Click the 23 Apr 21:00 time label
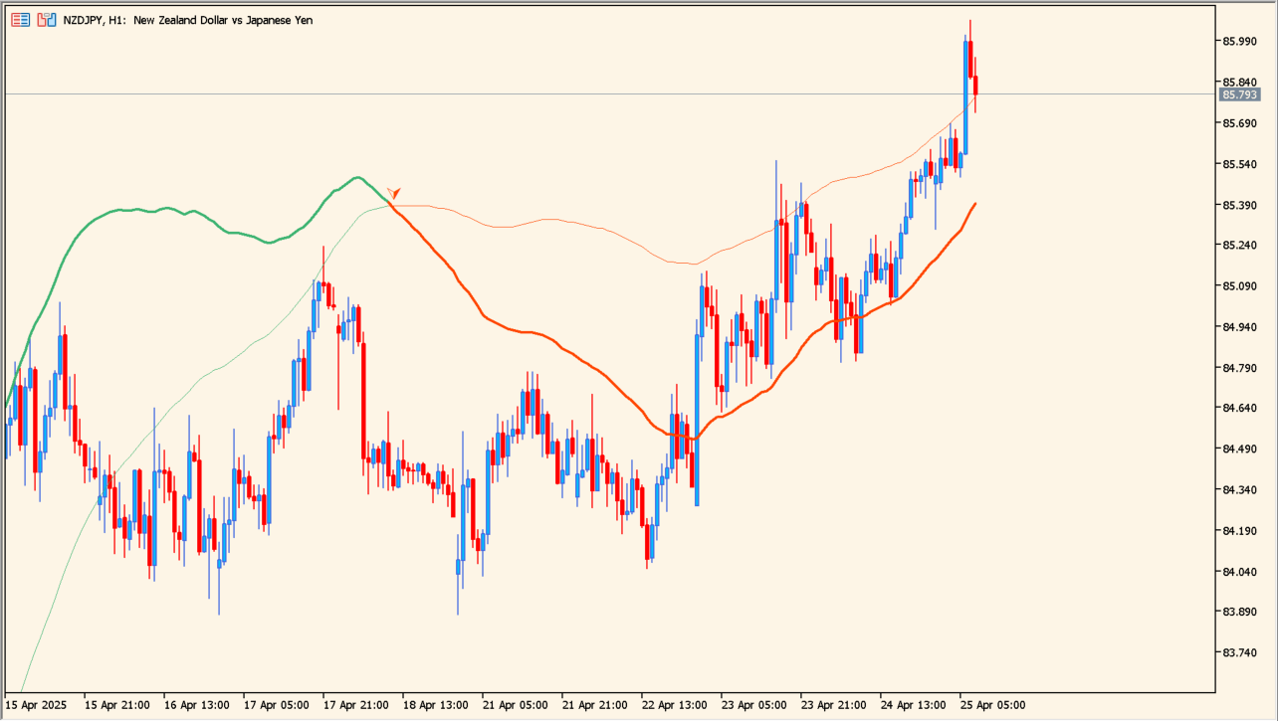Screen dimensions: 1278x721 coord(834,705)
